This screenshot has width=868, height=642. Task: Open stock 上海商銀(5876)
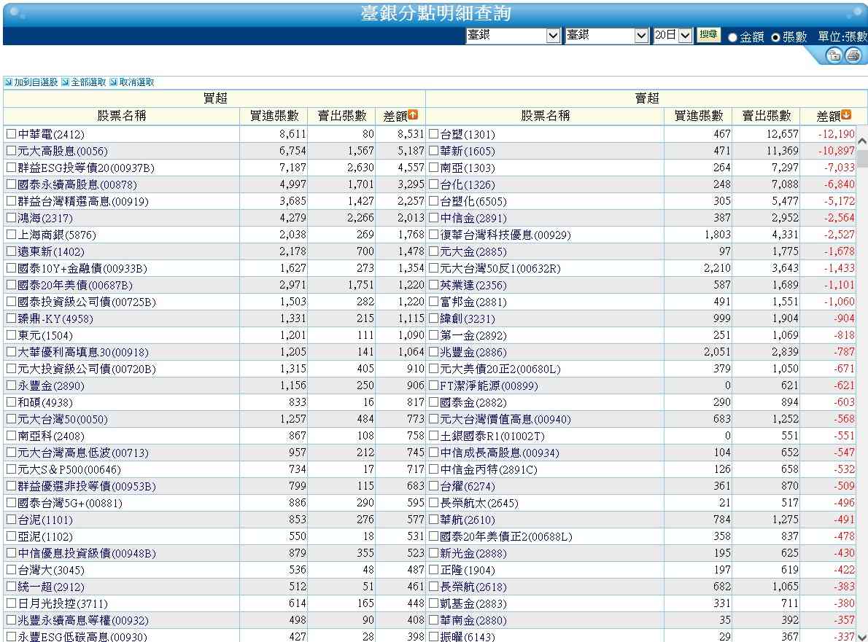[x=56, y=235]
